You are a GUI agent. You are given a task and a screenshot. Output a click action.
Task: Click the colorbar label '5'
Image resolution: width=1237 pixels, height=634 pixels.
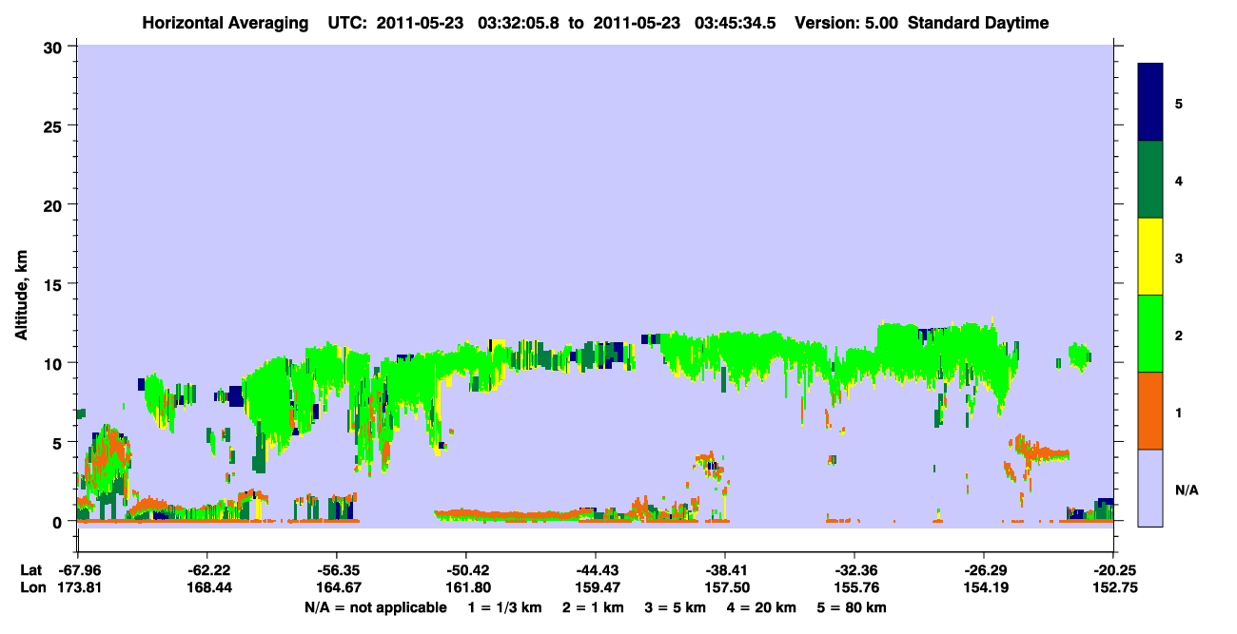click(1179, 103)
